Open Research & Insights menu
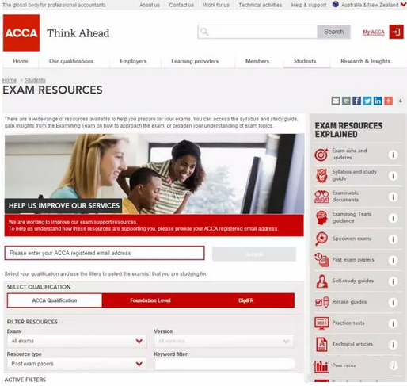The height and width of the screenshot is (386, 407). [365, 61]
